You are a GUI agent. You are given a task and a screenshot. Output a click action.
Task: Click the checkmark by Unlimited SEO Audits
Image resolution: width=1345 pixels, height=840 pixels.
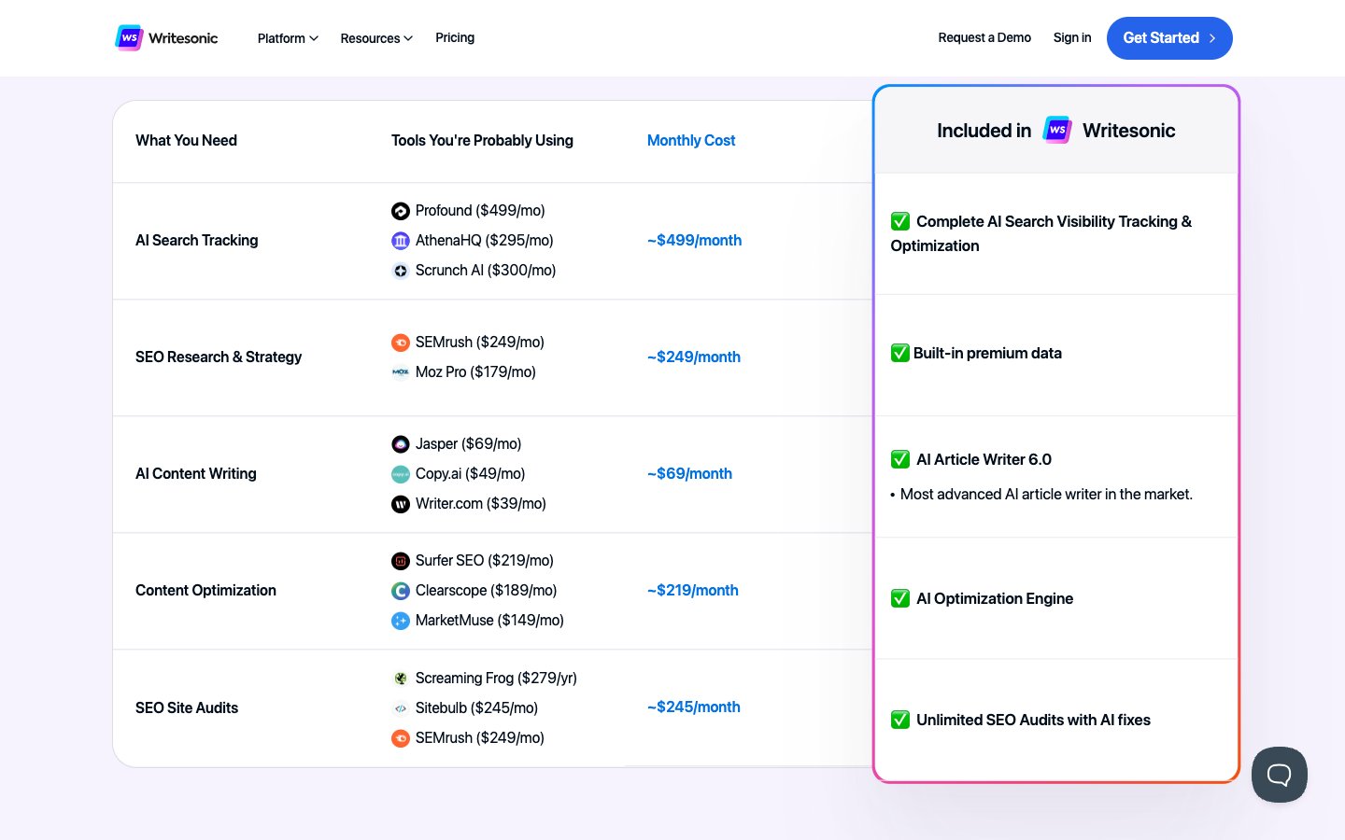[900, 720]
